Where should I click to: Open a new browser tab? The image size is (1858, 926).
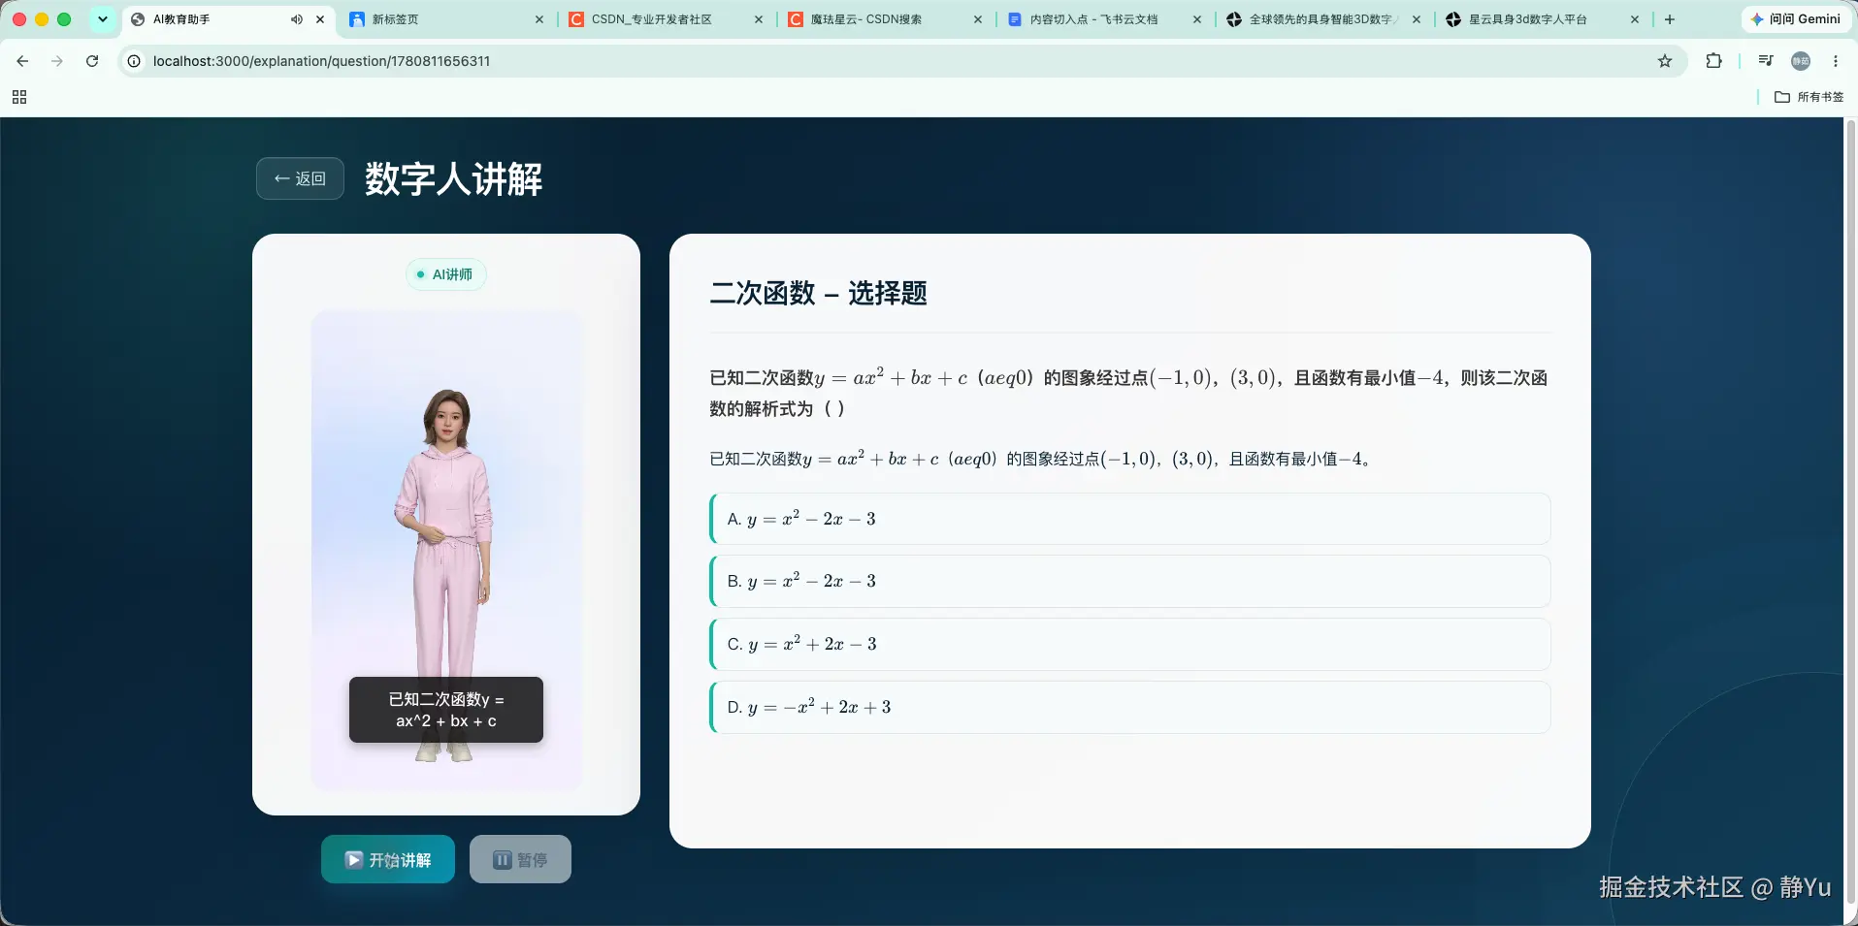click(x=1670, y=19)
